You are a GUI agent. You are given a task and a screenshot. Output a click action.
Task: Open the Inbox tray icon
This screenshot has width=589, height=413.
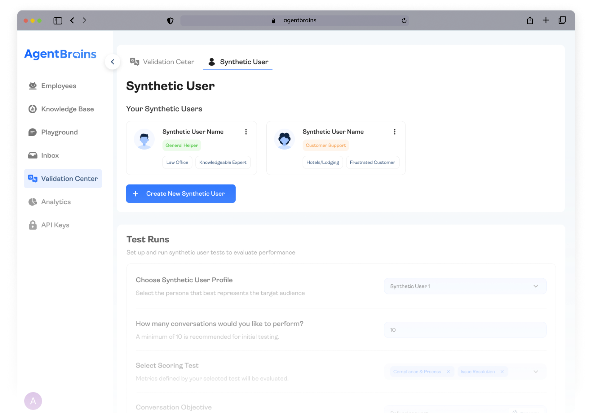coord(33,155)
